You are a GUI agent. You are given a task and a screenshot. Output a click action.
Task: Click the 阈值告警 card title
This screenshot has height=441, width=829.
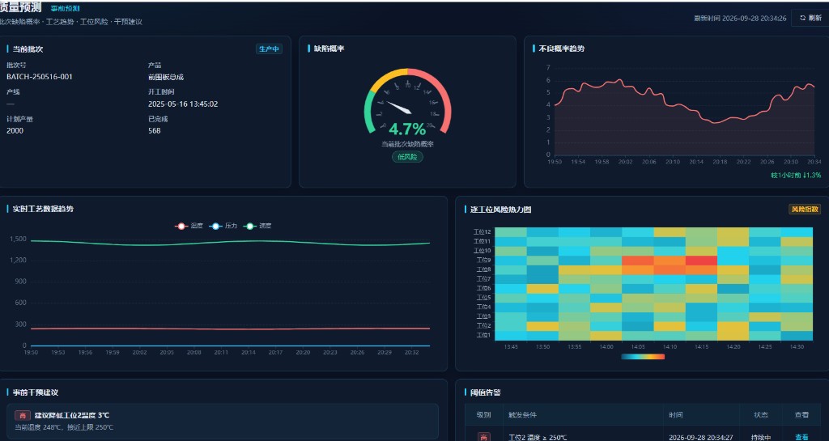[486, 392]
